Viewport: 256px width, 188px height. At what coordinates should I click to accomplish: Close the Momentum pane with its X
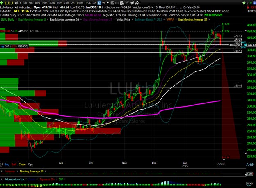[x=2, y=179]
